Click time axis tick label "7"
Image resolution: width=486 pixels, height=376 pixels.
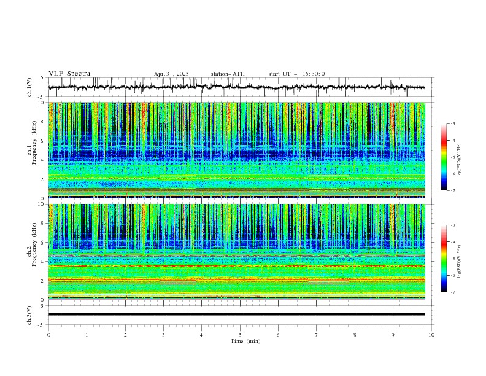pyautogui.click(x=317, y=335)
